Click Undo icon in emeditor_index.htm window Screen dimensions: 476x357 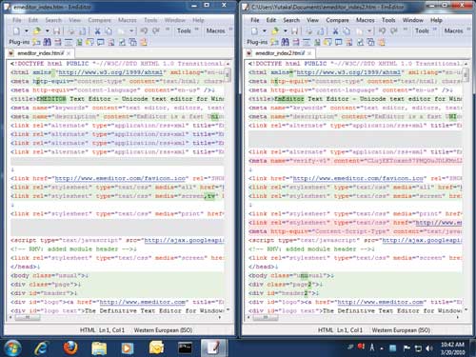(144, 30)
